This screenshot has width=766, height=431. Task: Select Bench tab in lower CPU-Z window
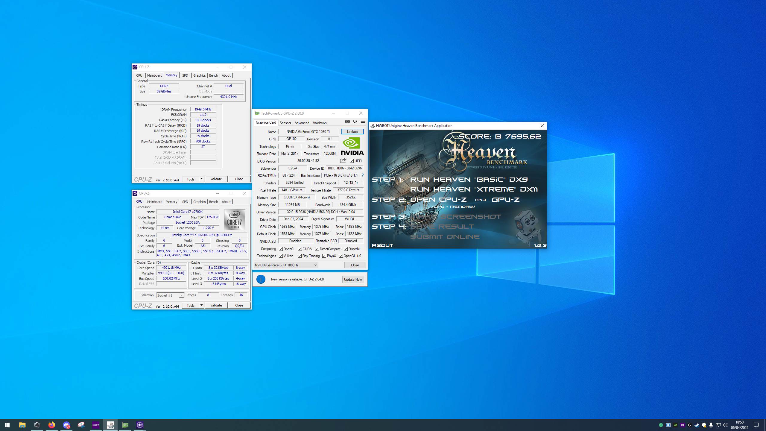pos(213,202)
